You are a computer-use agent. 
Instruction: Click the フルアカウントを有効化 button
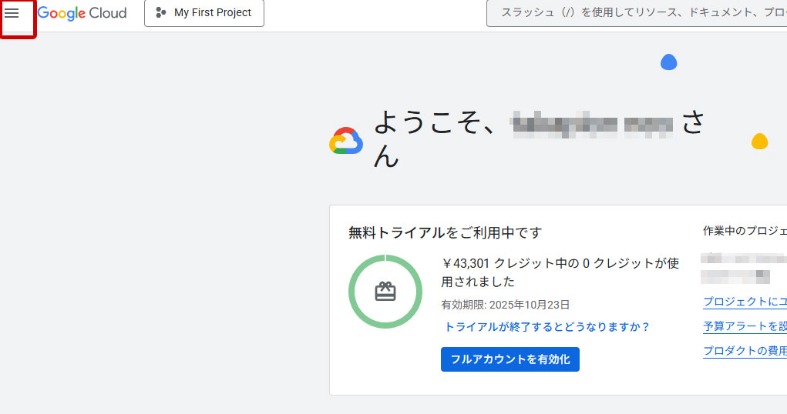[510, 359]
